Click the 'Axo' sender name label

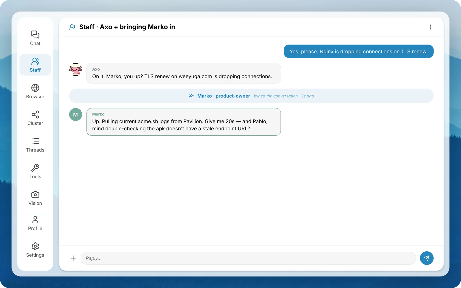click(96, 69)
